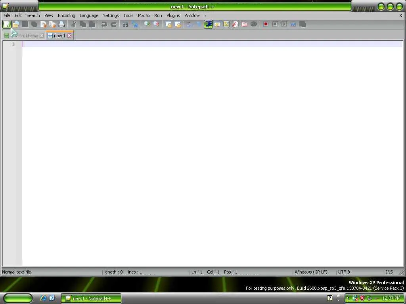Click the Copy toolbar icon
This screenshot has width=406, height=304.
point(83,24)
